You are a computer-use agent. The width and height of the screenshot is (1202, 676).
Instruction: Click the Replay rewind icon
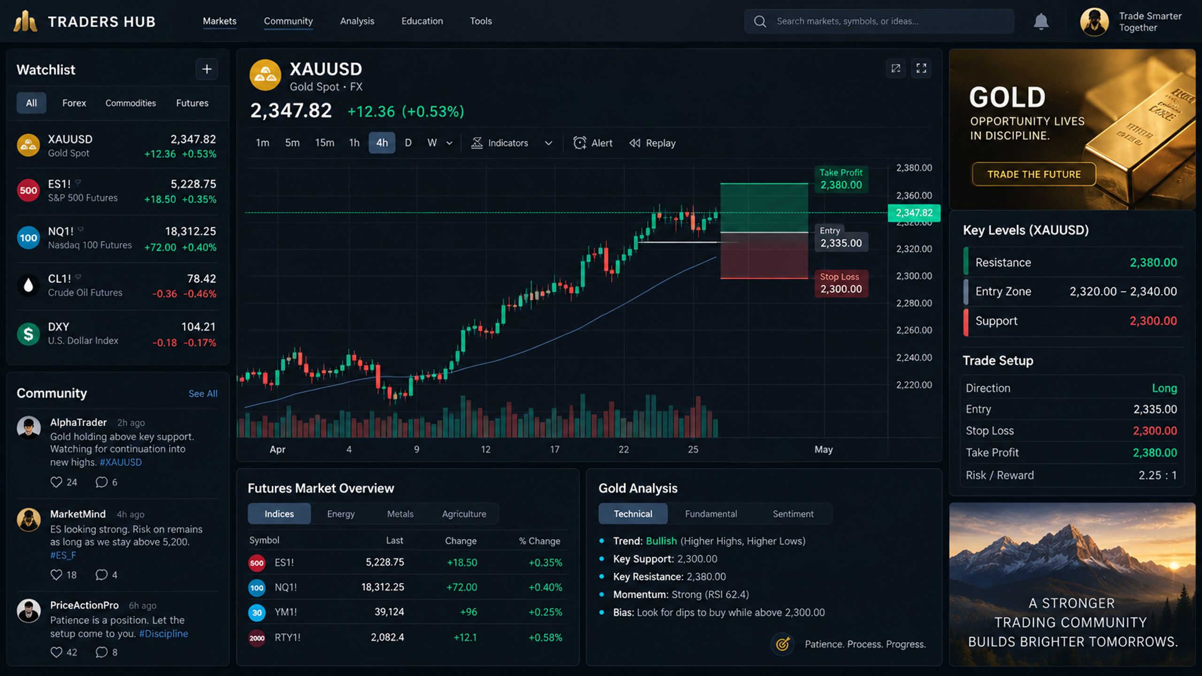point(635,143)
